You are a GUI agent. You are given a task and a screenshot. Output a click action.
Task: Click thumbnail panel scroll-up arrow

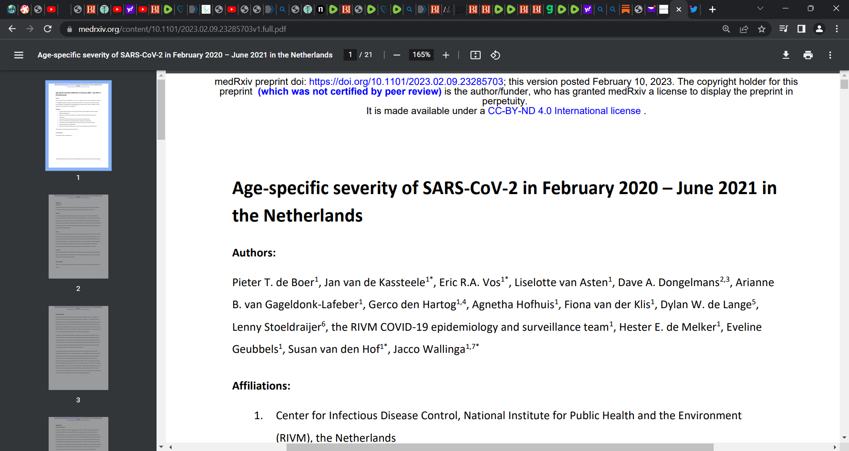[161, 75]
